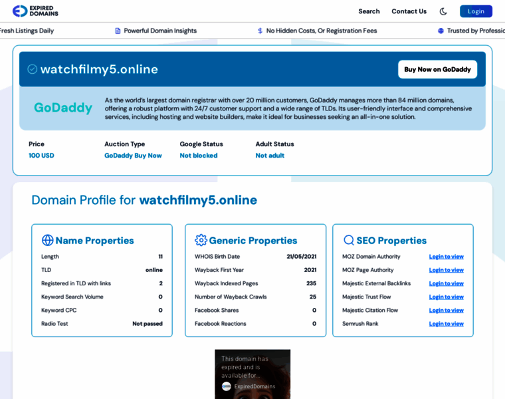505x399 pixels.
Task: Click the GoDaddy logo text
Action: click(x=63, y=108)
